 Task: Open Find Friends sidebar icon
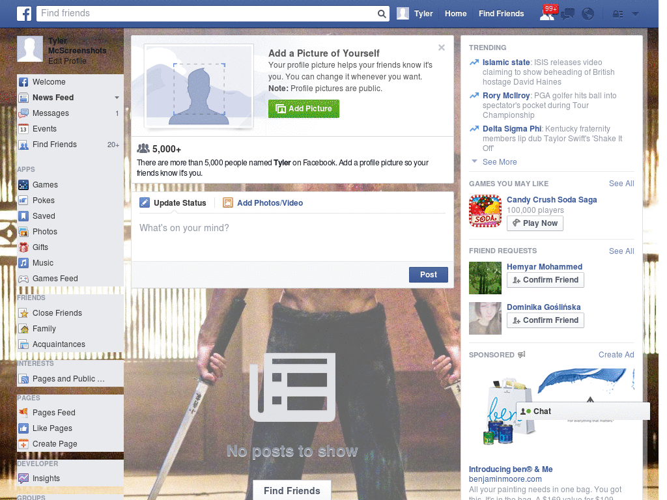[x=23, y=145]
